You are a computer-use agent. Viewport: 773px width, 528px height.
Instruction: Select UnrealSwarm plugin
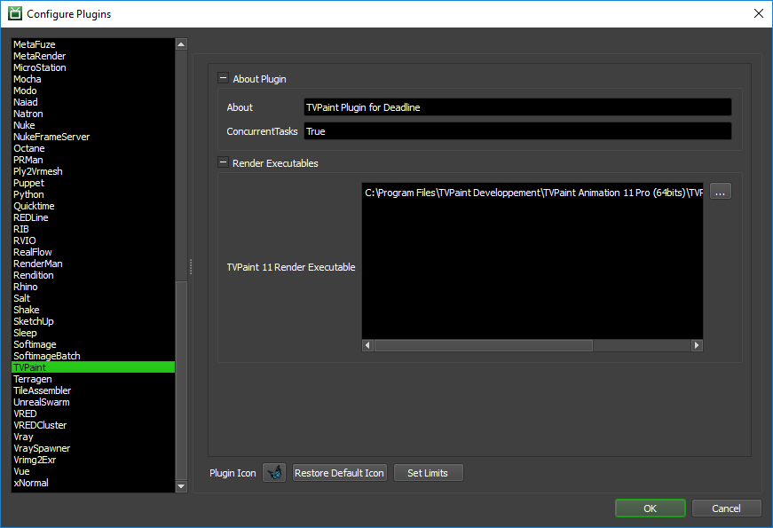click(x=93, y=402)
